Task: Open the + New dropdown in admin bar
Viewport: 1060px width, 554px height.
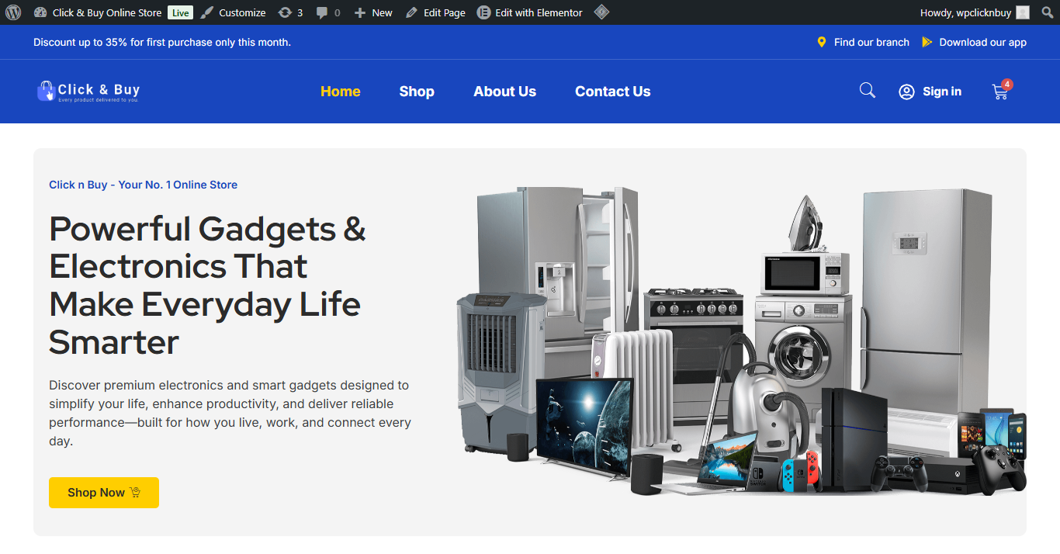Action: coord(372,12)
